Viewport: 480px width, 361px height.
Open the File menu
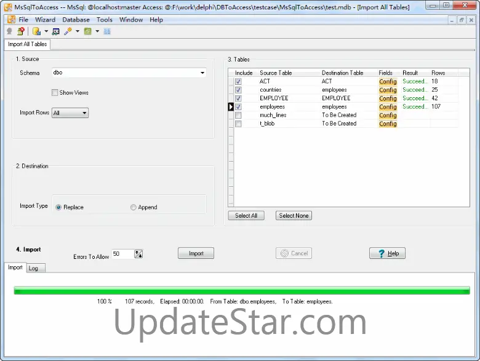pyautogui.click(x=23, y=20)
